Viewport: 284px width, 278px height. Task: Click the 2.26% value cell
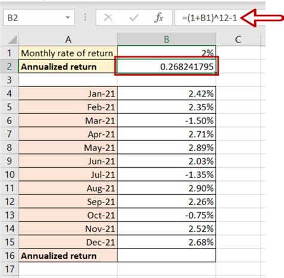point(167,201)
